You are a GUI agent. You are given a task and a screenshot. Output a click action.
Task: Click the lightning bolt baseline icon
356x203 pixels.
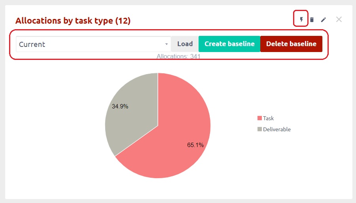tap(301, 20)
